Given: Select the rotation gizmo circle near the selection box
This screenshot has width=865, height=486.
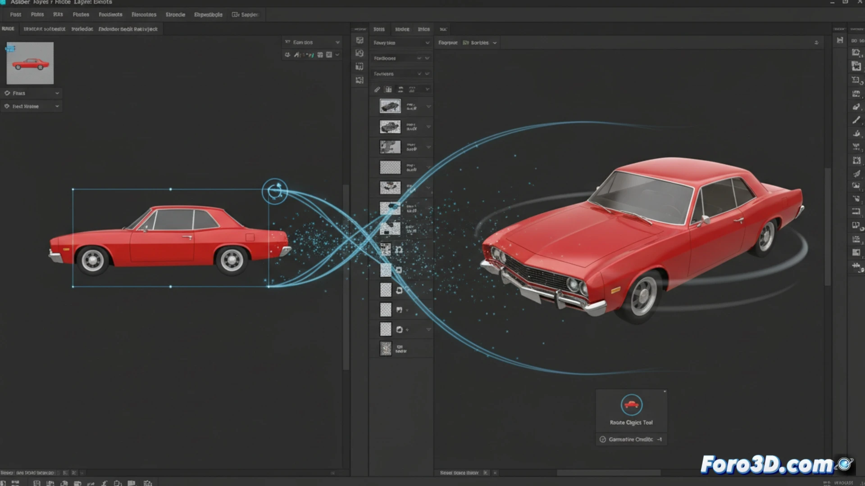Looking at the screenshot, I should pos(275,190).
